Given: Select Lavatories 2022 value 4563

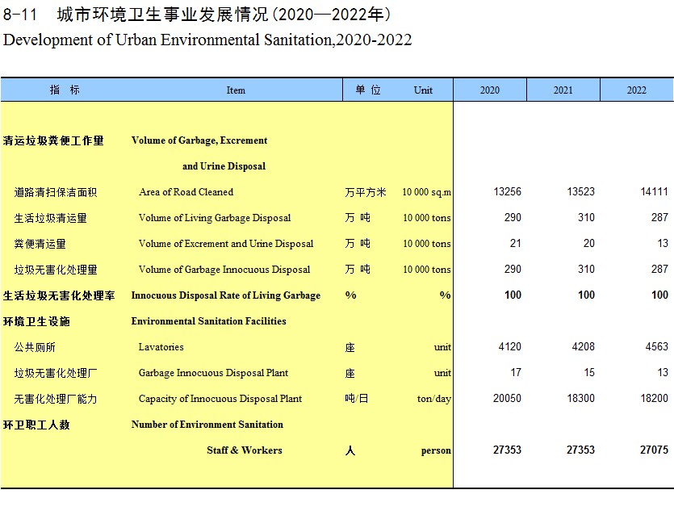Looking at the screenshot, I should 657,346.
